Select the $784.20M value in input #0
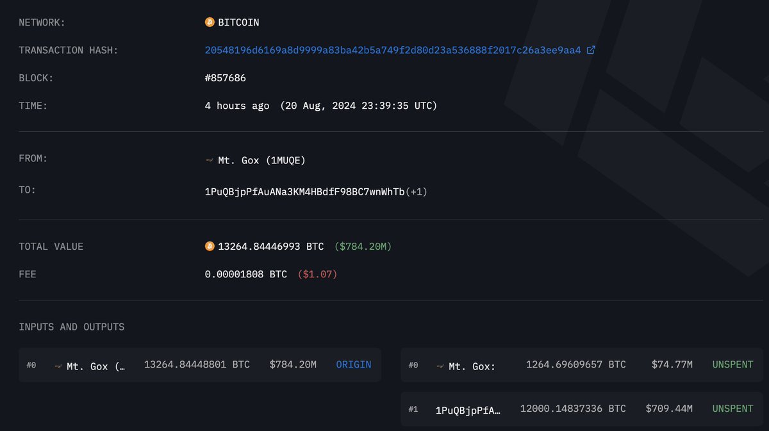The image size is (769, 431). tap(293, 365)
